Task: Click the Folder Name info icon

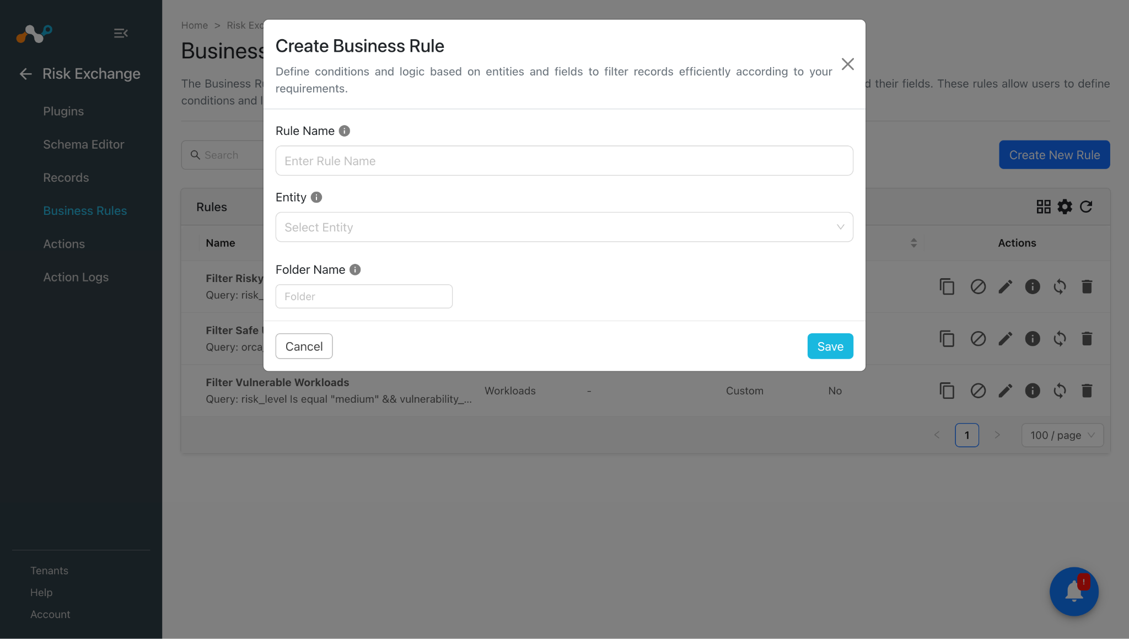Action: 355,269
